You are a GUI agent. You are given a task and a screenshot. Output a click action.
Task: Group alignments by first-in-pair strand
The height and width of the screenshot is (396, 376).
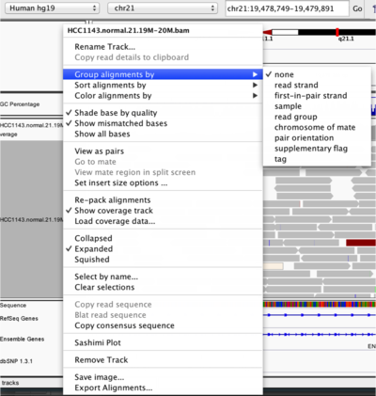(x=317, y=96)
